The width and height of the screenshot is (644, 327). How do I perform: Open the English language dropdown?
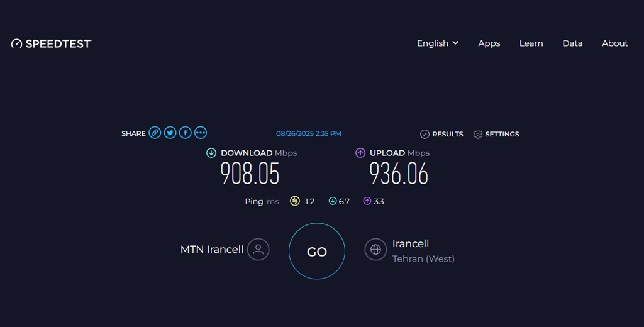click(x=438, y=43)
